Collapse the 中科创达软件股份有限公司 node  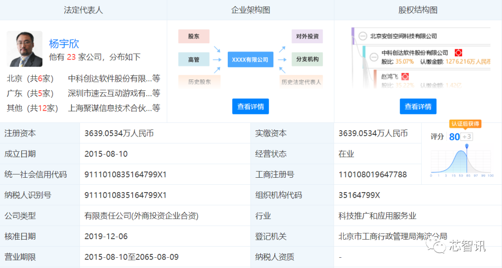[x=374, y=57]
